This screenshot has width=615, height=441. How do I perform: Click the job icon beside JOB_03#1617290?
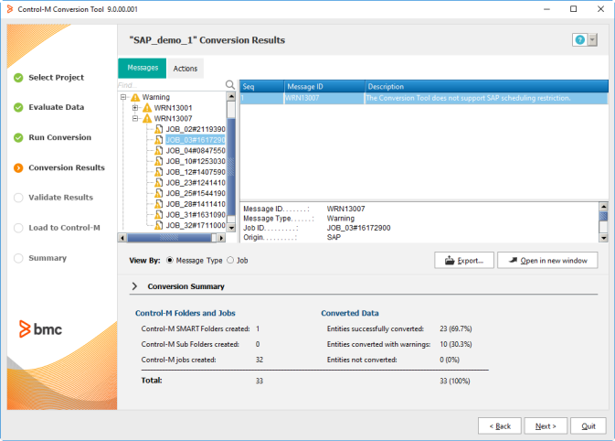(x=158, y=140)
